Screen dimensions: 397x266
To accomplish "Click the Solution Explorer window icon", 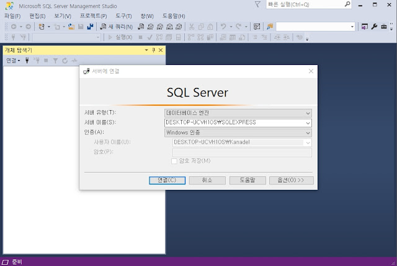I will pyautogui.click(x=365, y=27).
